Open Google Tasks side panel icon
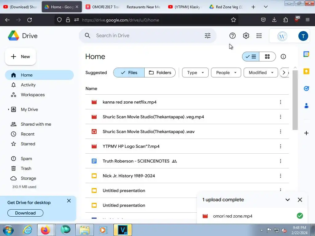 coord(306,88)
